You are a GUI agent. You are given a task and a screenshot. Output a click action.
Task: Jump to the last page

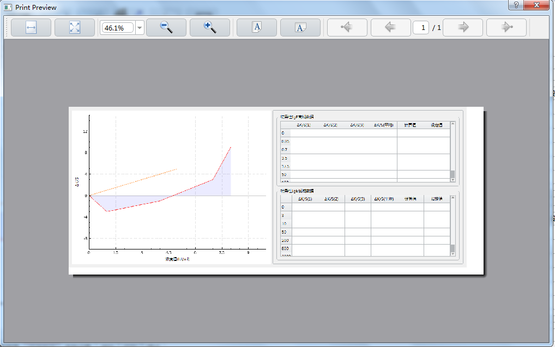coord(506,28)
